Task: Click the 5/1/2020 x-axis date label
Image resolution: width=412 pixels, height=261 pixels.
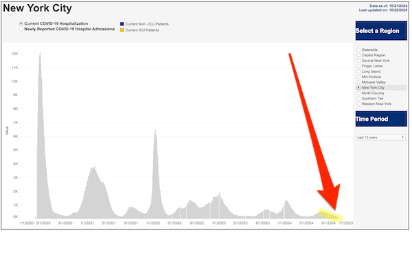Action: point(43,223)
